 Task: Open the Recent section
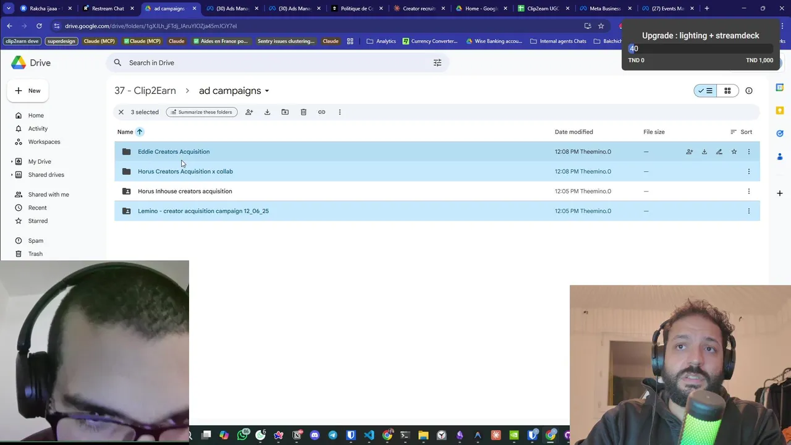37,208
